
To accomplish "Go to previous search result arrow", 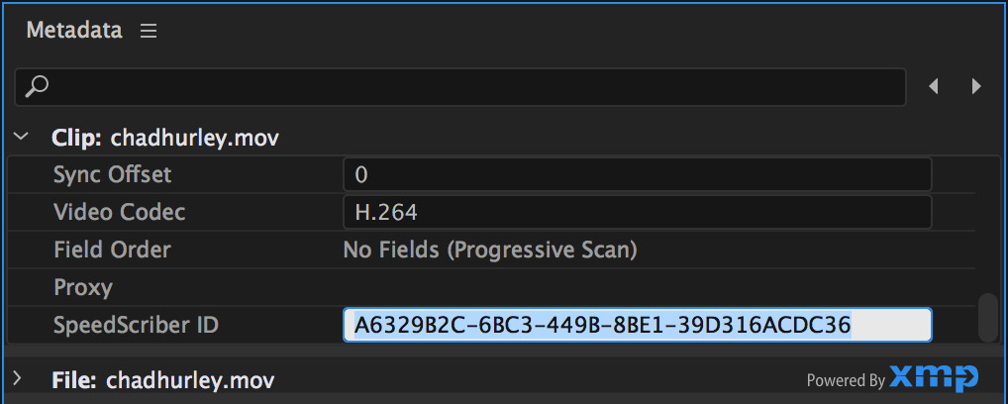I will point(934,86).
